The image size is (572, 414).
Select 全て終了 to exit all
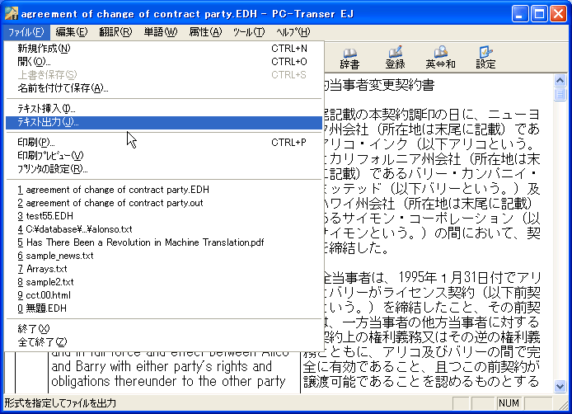coord(42,341)
